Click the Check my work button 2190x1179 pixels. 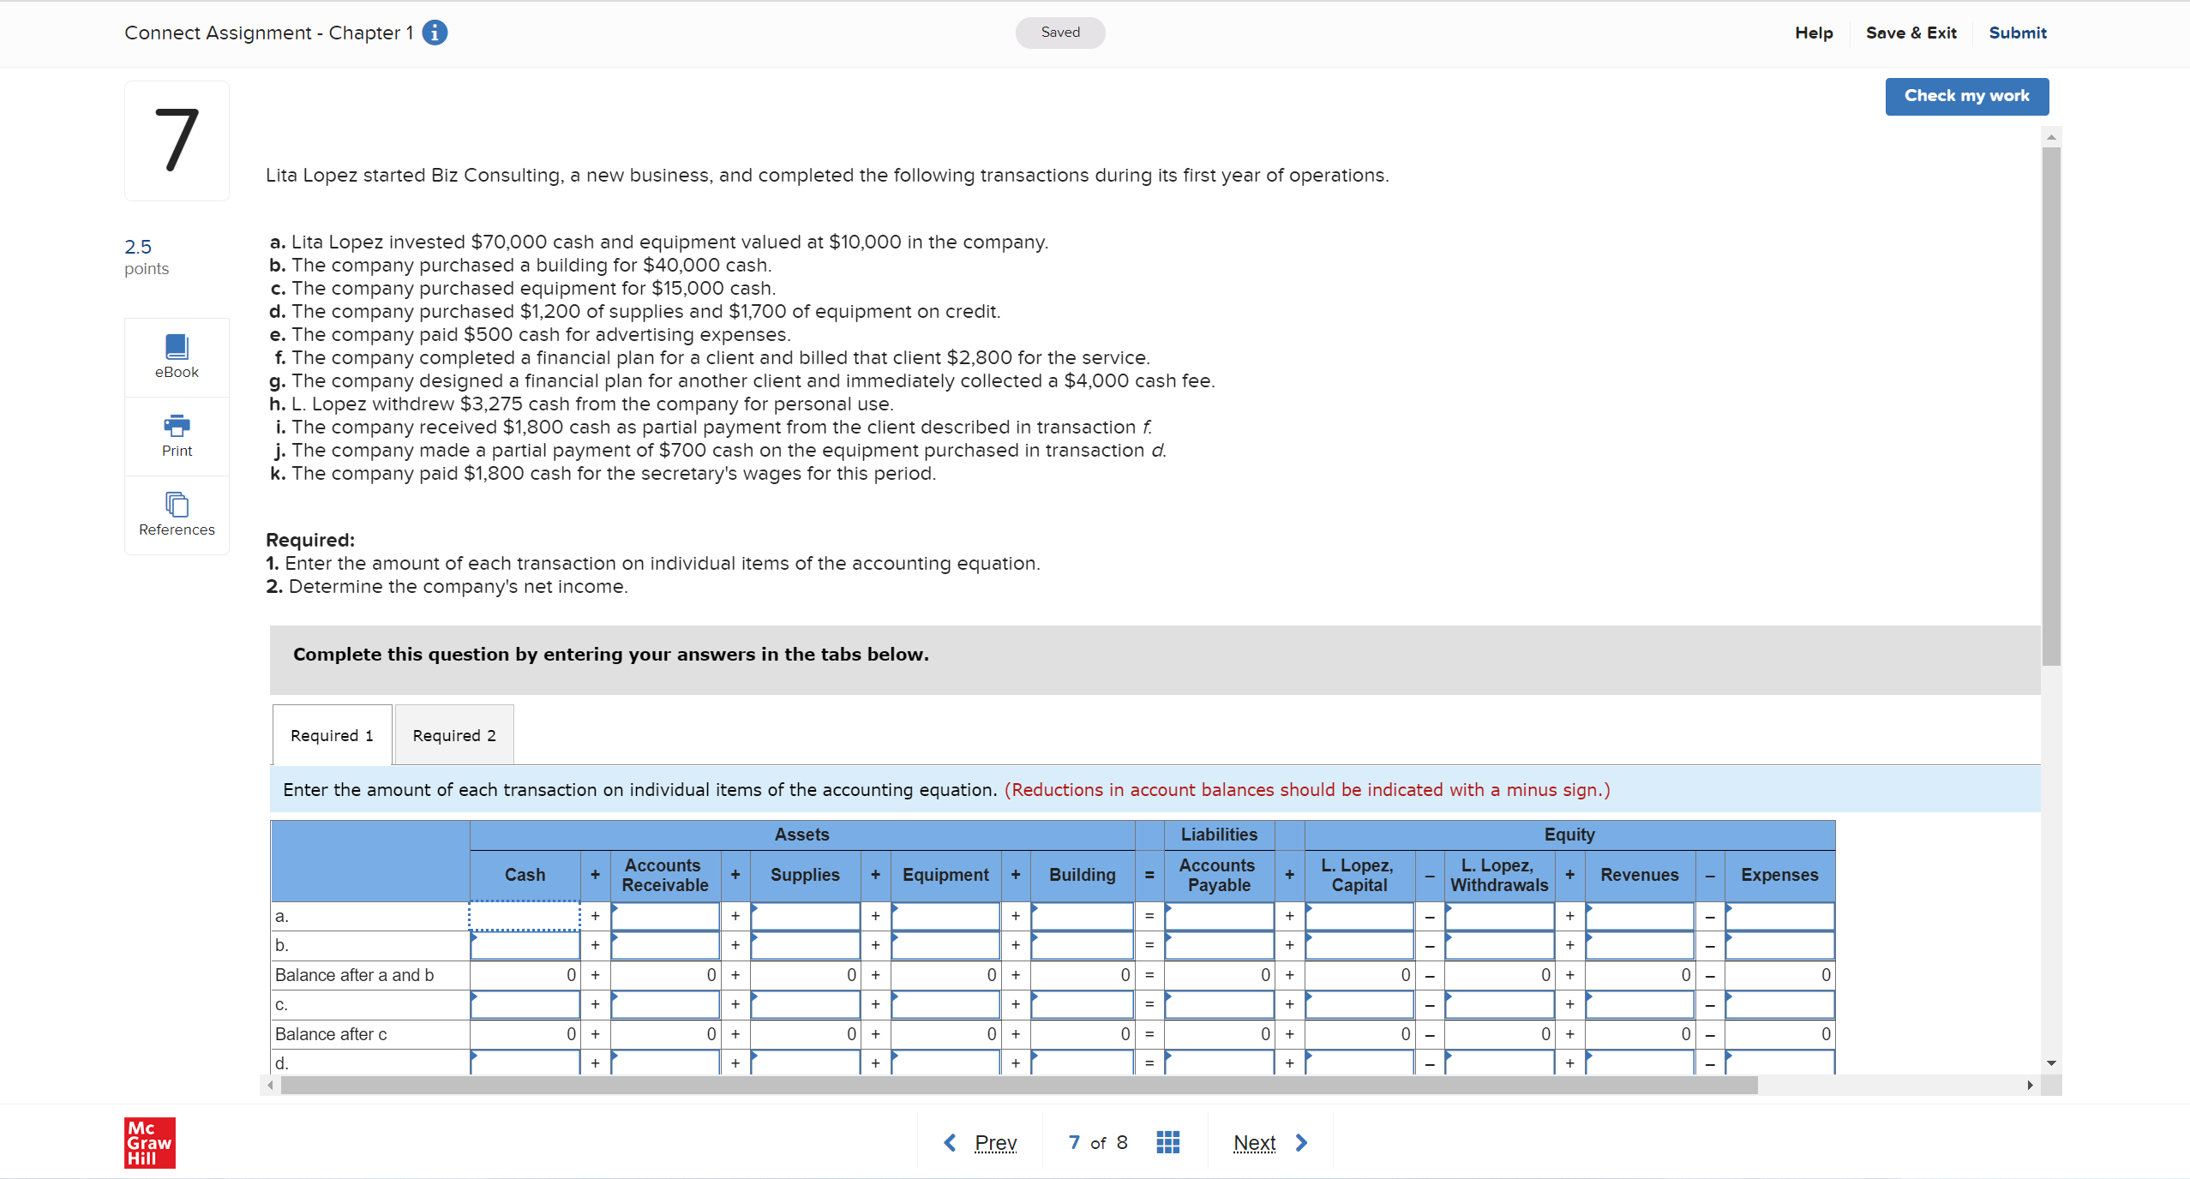coord(1966,96)
